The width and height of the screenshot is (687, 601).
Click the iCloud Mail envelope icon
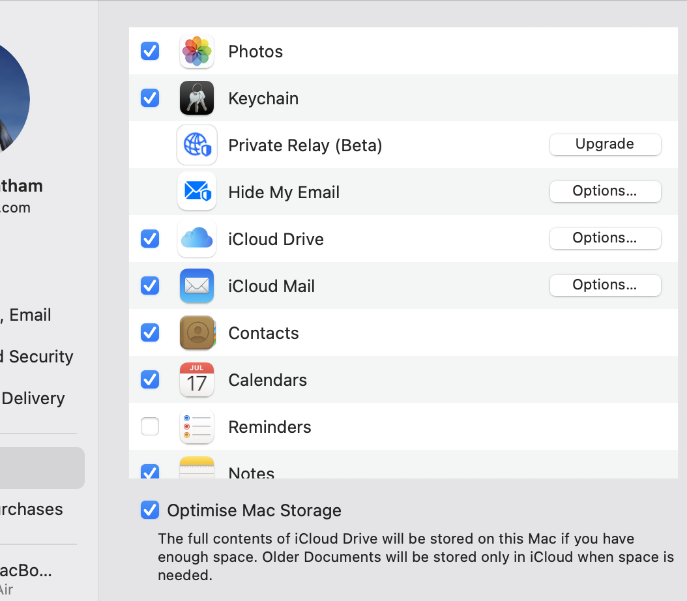tap(197, 286)
